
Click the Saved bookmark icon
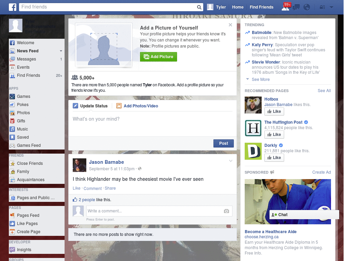point(12,137)
